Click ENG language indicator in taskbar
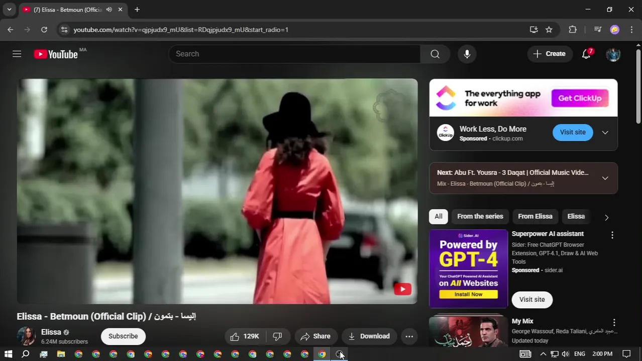This screenshot has height=361, width=642. tap(580, 354)
